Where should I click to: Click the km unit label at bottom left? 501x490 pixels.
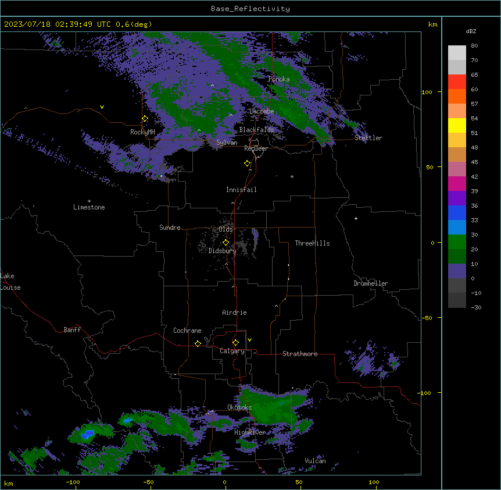[x=9, y=483]
